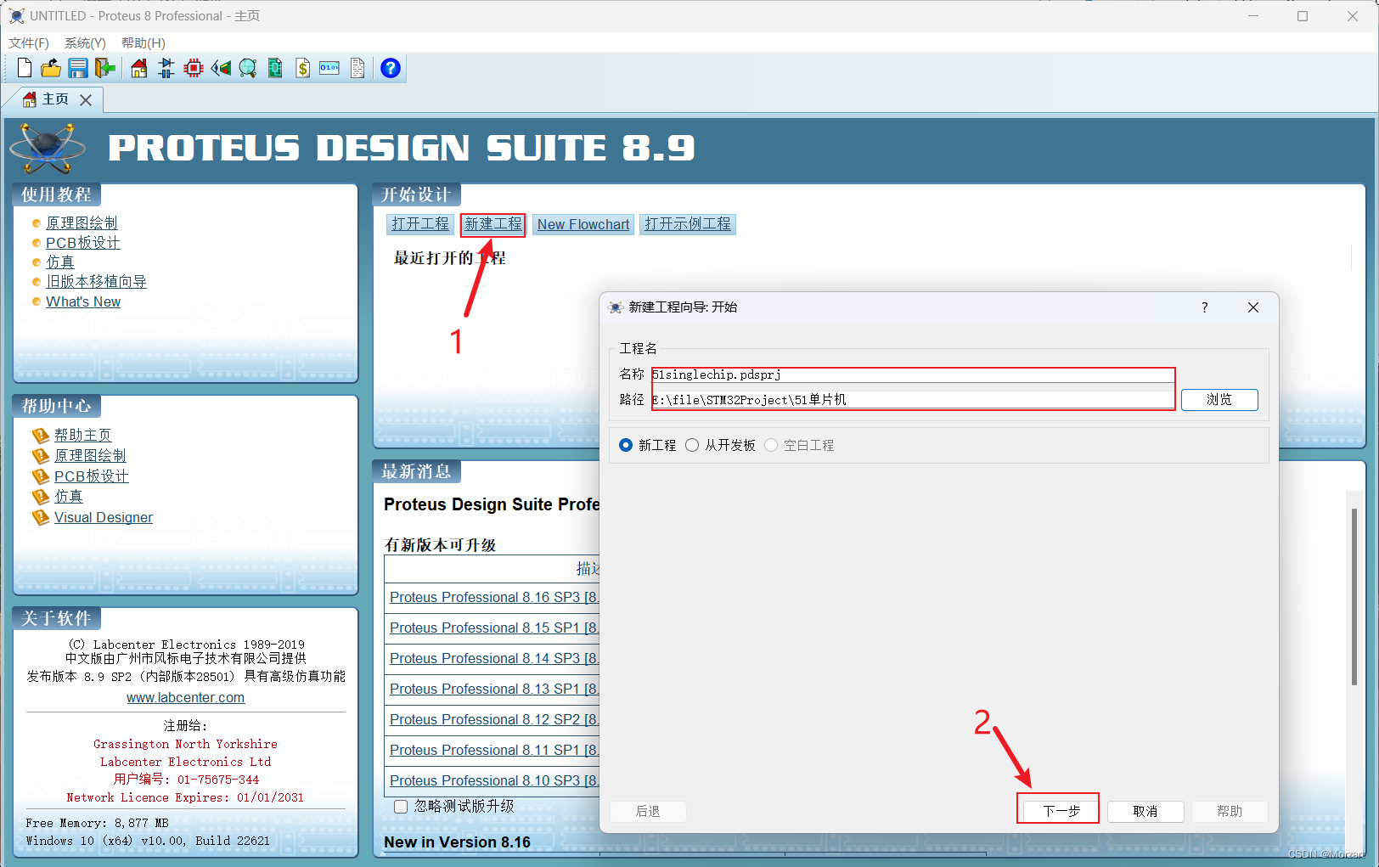
Task: Click the 打开工程 link
Action: (420, 224)
